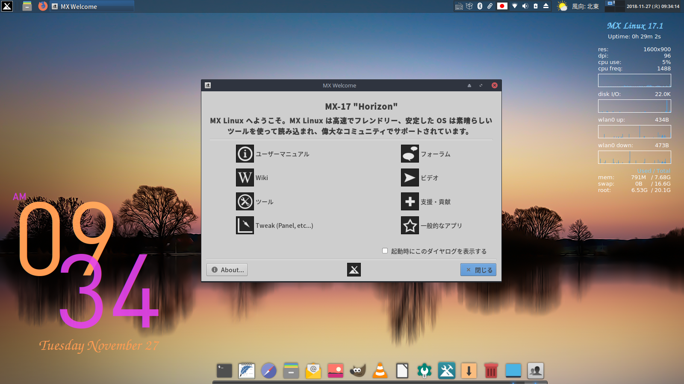Image resolution: width=684 pixels, height=384 pixels.
Task: Open the Wi-Fi network tray icon
Action: pos(515,6)
